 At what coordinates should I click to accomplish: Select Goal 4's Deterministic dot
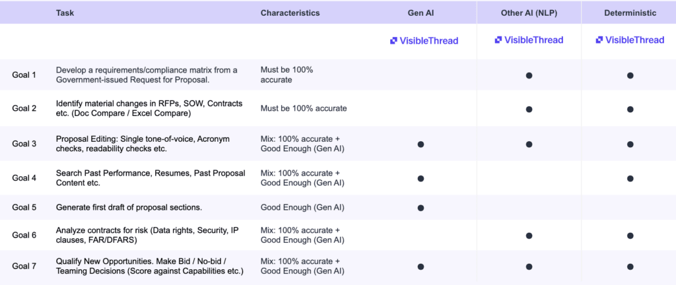click(x=630, y=178)
